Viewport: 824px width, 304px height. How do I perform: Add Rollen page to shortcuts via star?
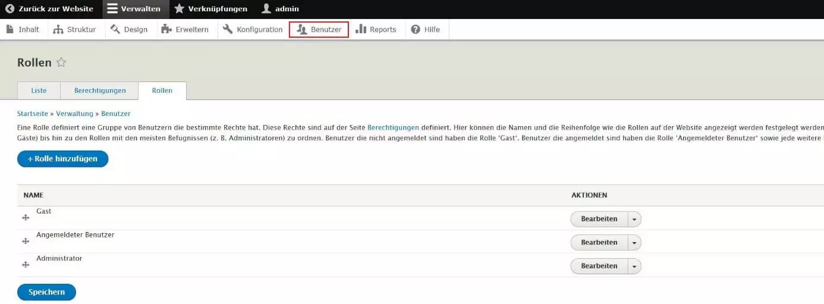(x=61, y=62)
